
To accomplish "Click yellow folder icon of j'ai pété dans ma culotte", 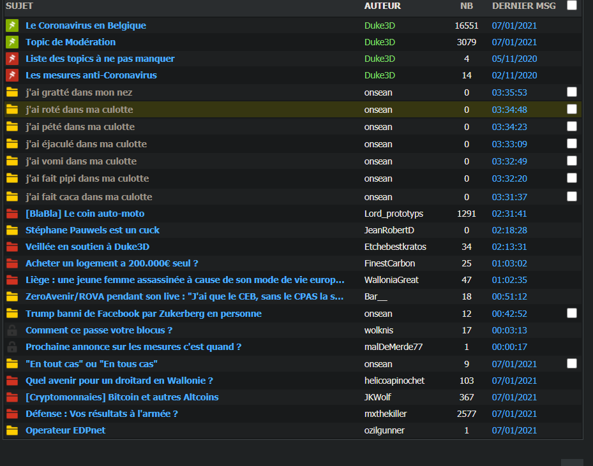I will coord(12,126).
